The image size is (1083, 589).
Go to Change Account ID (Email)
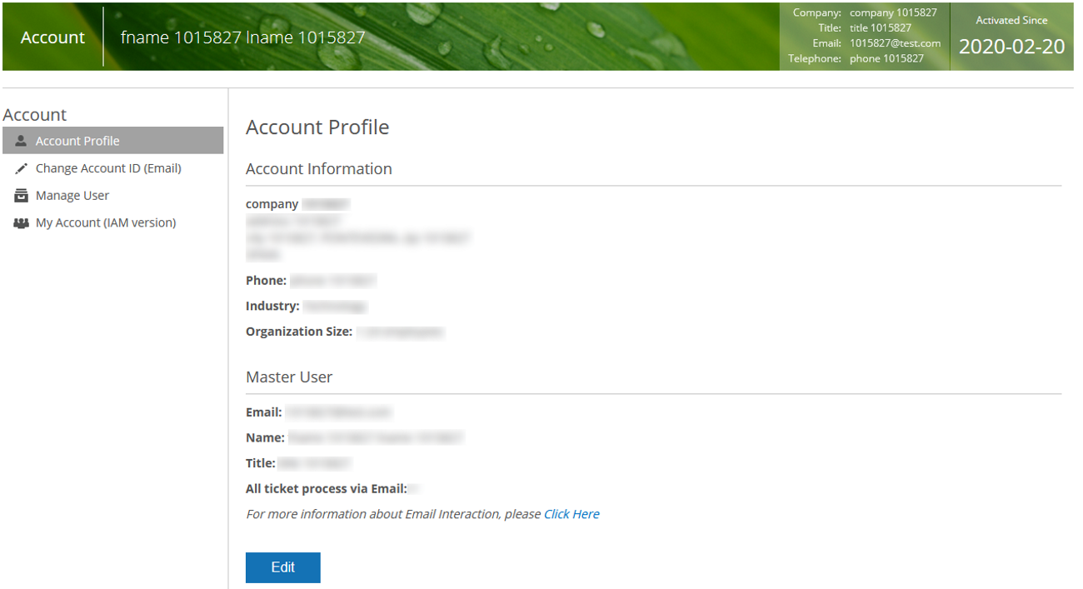(x=108, y=168)
